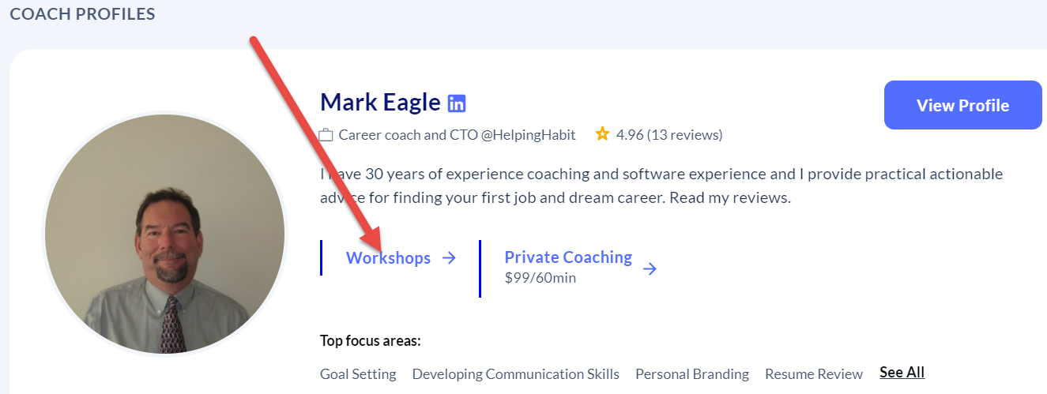
Task: Click the arrow icon next to Workshops
Action: point(449,258)
